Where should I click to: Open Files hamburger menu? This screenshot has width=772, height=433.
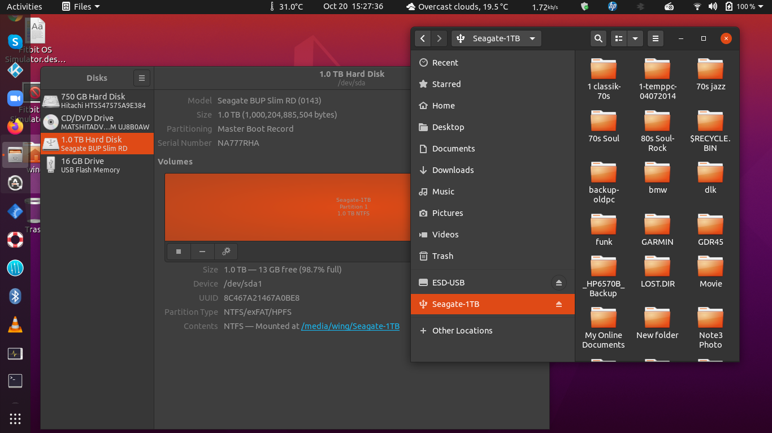click(656, 38)
